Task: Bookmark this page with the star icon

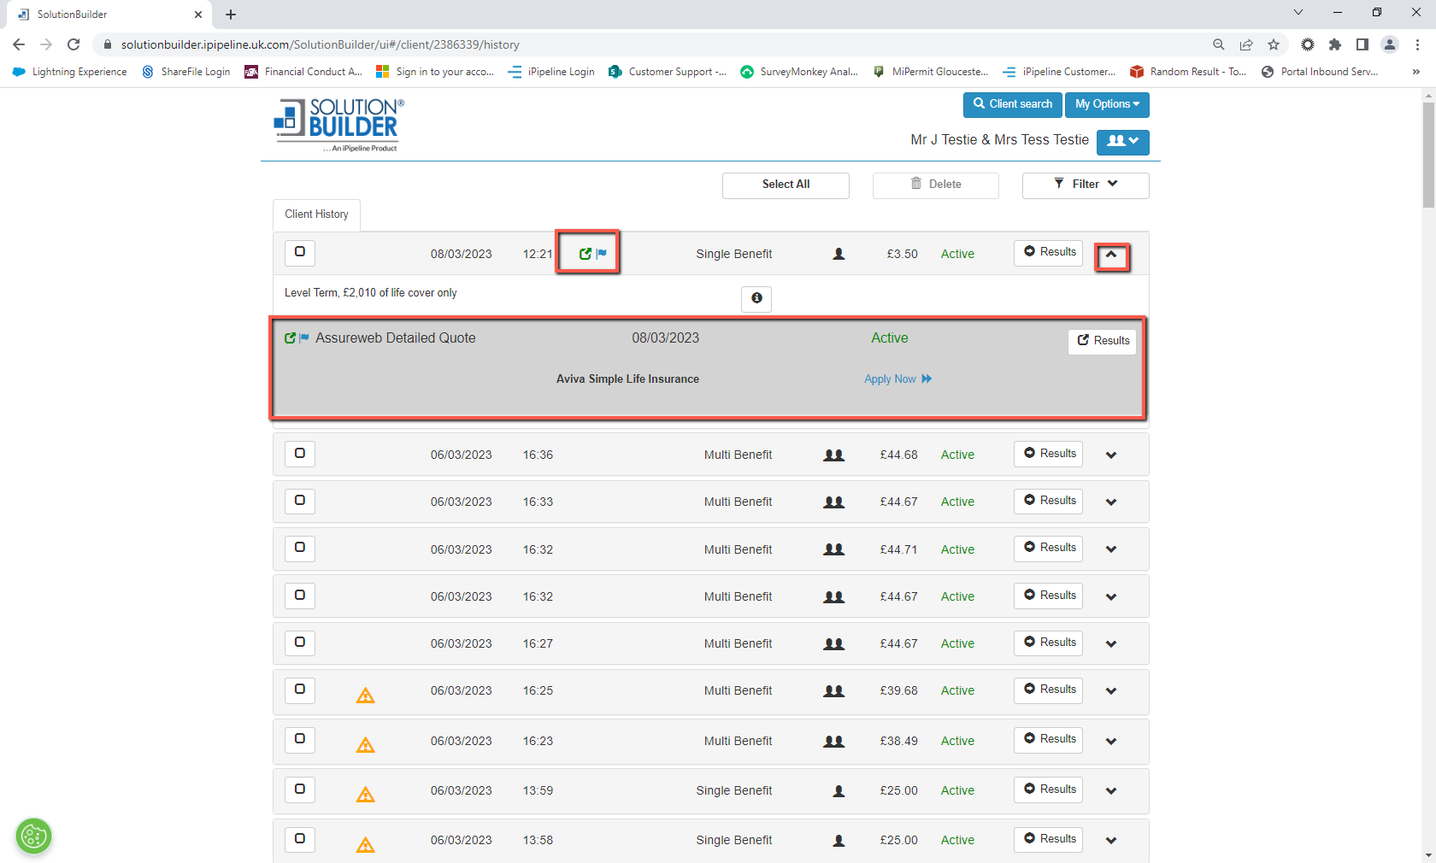Action: coord(1274,44)
